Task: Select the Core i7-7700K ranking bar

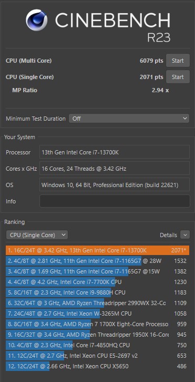Action: tap(98, 282)
